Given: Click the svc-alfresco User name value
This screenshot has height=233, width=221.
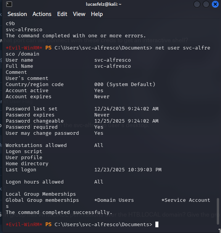Looking at the screenshot, I should click(x=113, y=60).
